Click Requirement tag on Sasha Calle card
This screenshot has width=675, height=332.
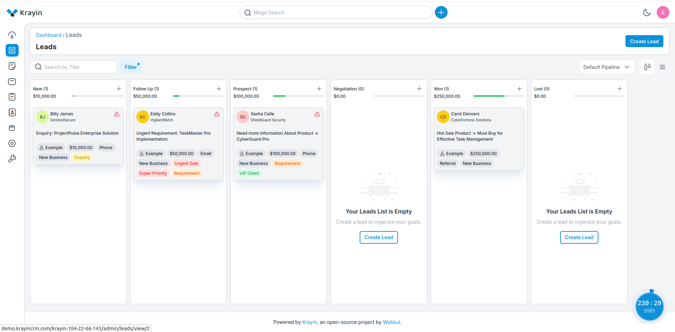[x=288, y=164]
